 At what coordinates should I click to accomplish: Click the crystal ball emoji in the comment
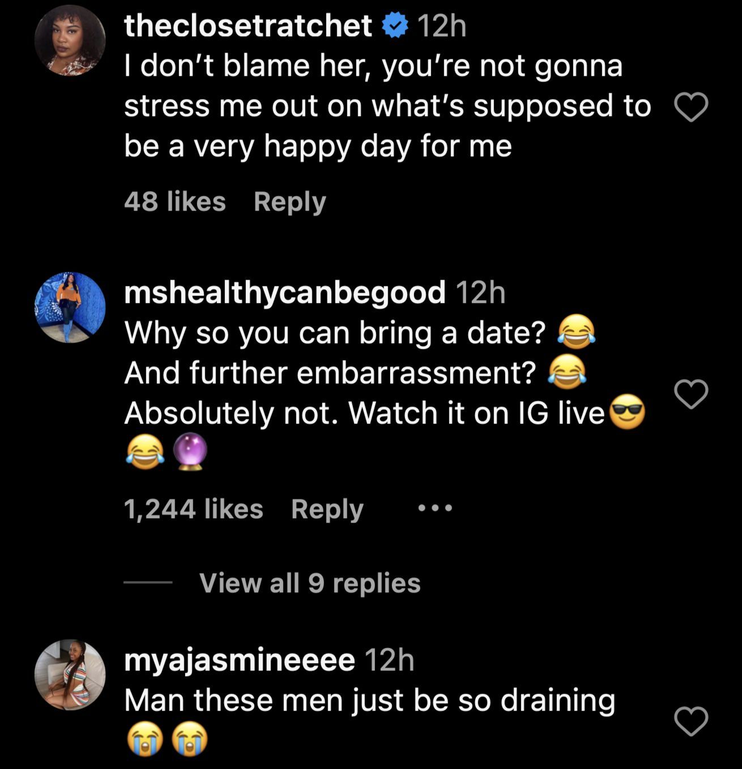(190, 452)
